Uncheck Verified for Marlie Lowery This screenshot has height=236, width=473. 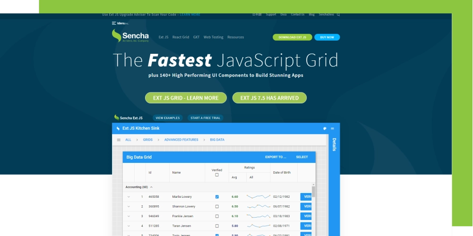click(217, 196)
